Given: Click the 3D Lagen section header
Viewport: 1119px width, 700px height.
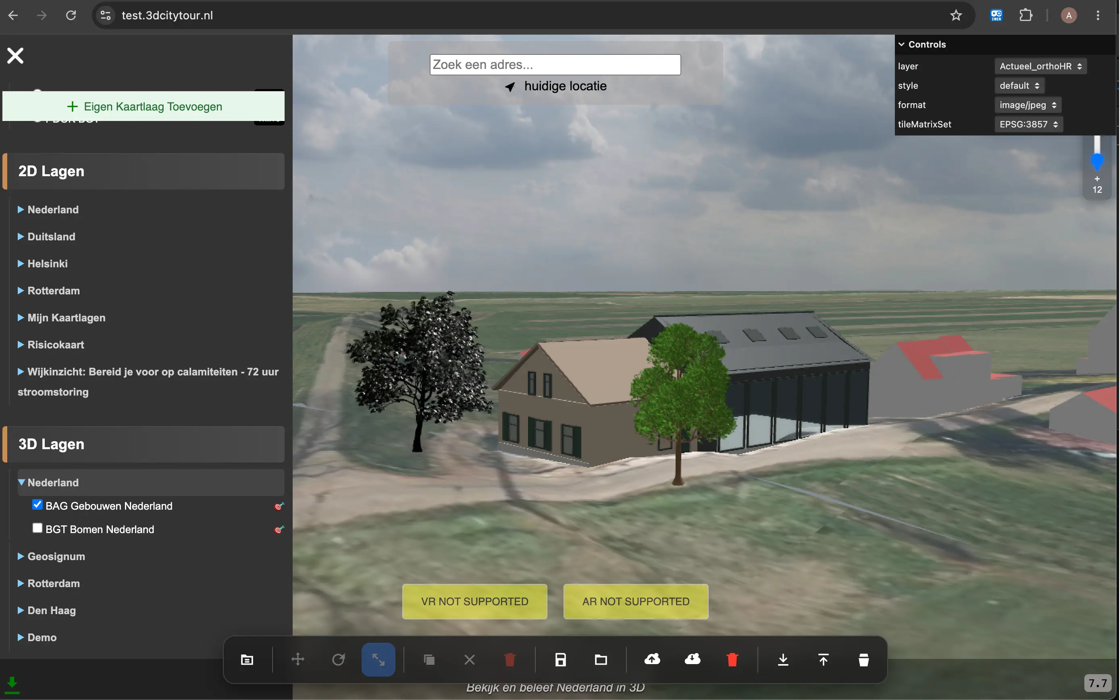Looking at the screenshot, I should [x=144, y=444].
